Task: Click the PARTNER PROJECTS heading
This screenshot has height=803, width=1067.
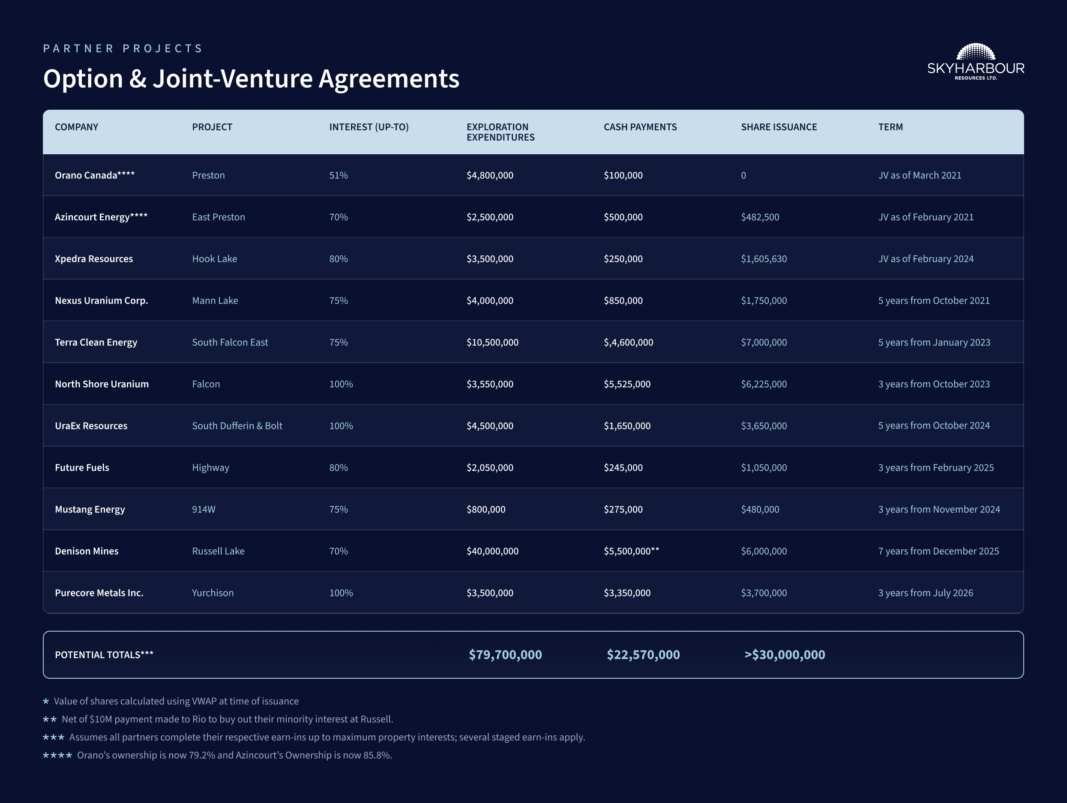Action: click(x=123, y=48)
